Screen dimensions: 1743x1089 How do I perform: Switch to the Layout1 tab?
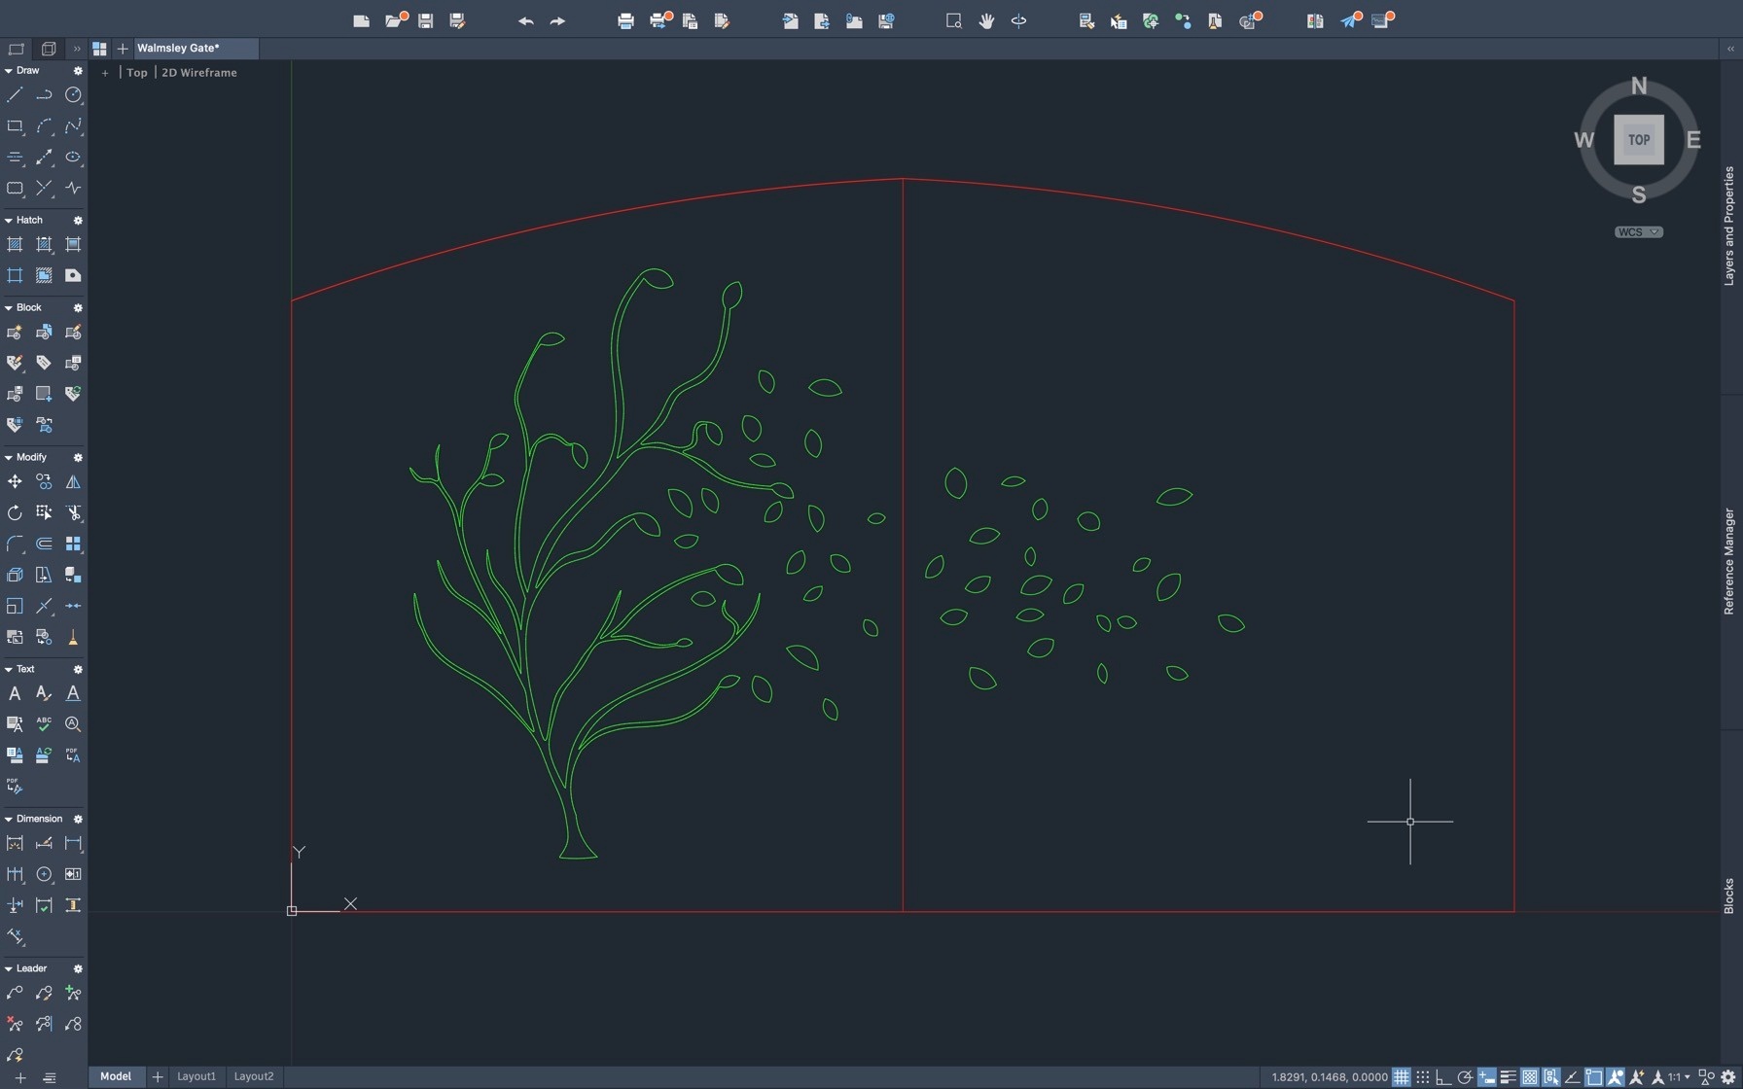click(x=196, y=1076)
